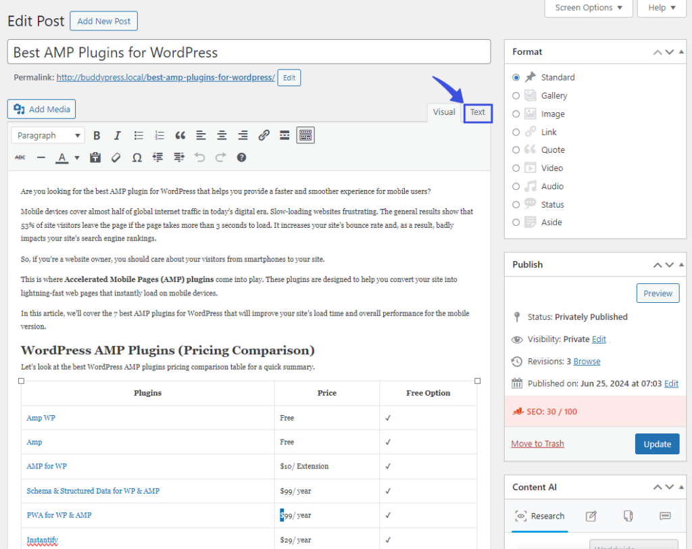Click Add Media button
Screen dimensions: 692x549
pos(41,109)
